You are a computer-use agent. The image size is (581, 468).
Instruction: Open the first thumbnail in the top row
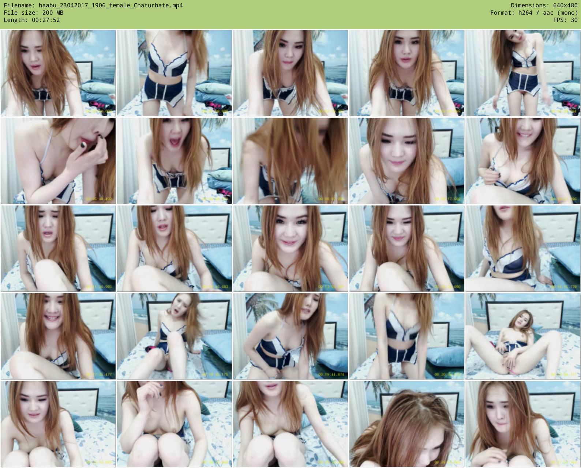point(58,73)
